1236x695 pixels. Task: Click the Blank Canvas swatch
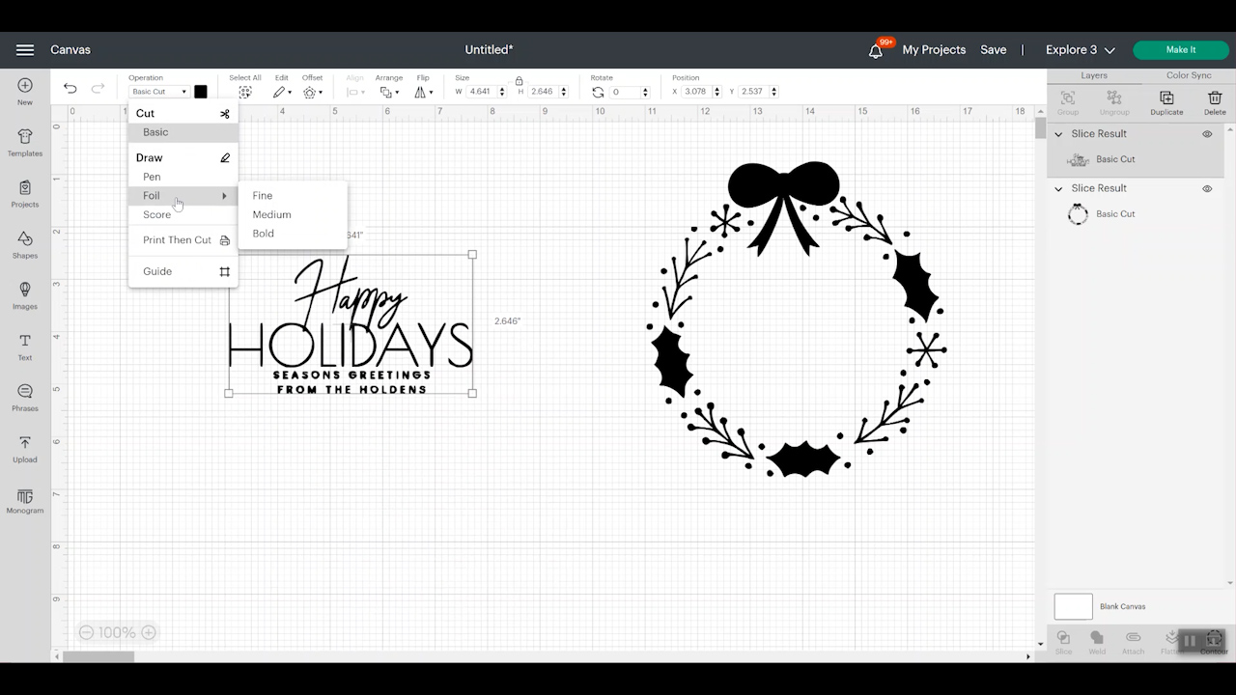[x=1073, y=606]
